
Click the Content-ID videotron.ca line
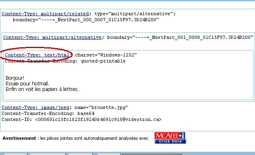(x=82, y=119)
